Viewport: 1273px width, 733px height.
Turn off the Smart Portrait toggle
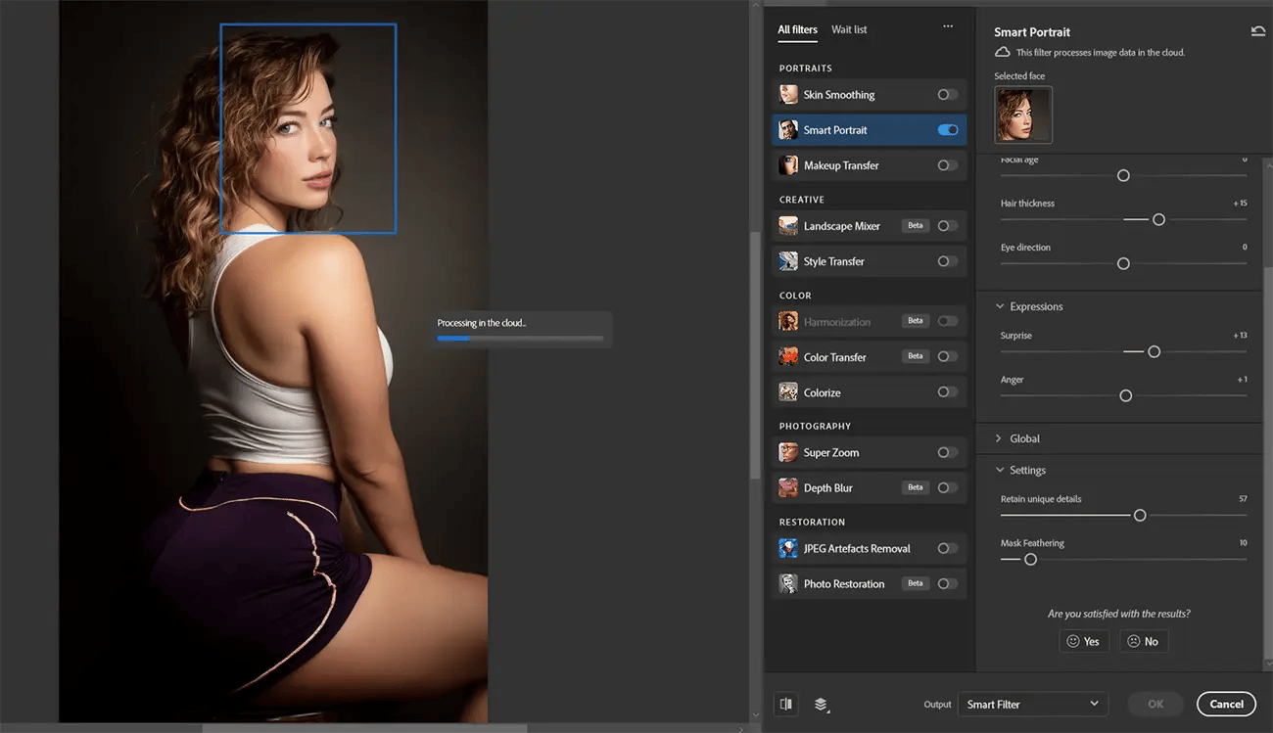click(x=947, y=130)
